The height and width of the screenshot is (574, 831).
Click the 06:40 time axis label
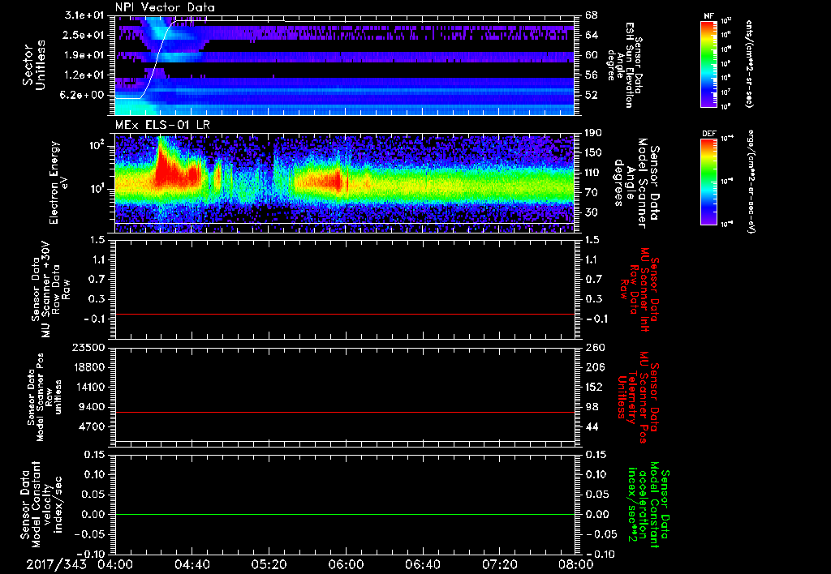pyautogui.click(x=422, y=564)
